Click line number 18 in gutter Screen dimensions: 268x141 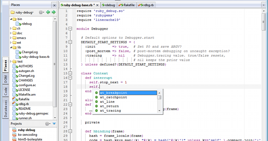click(x=66, y=87)
